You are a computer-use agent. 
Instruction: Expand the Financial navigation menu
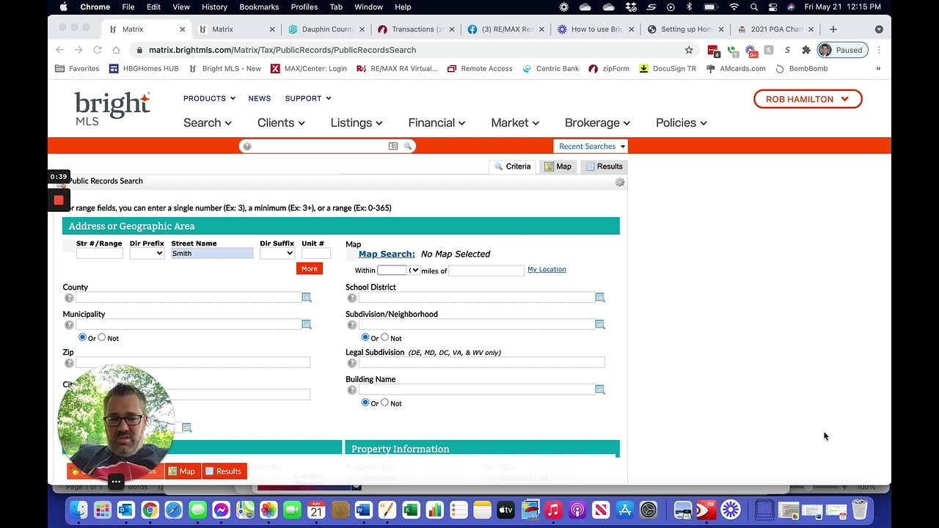[436, 122]
